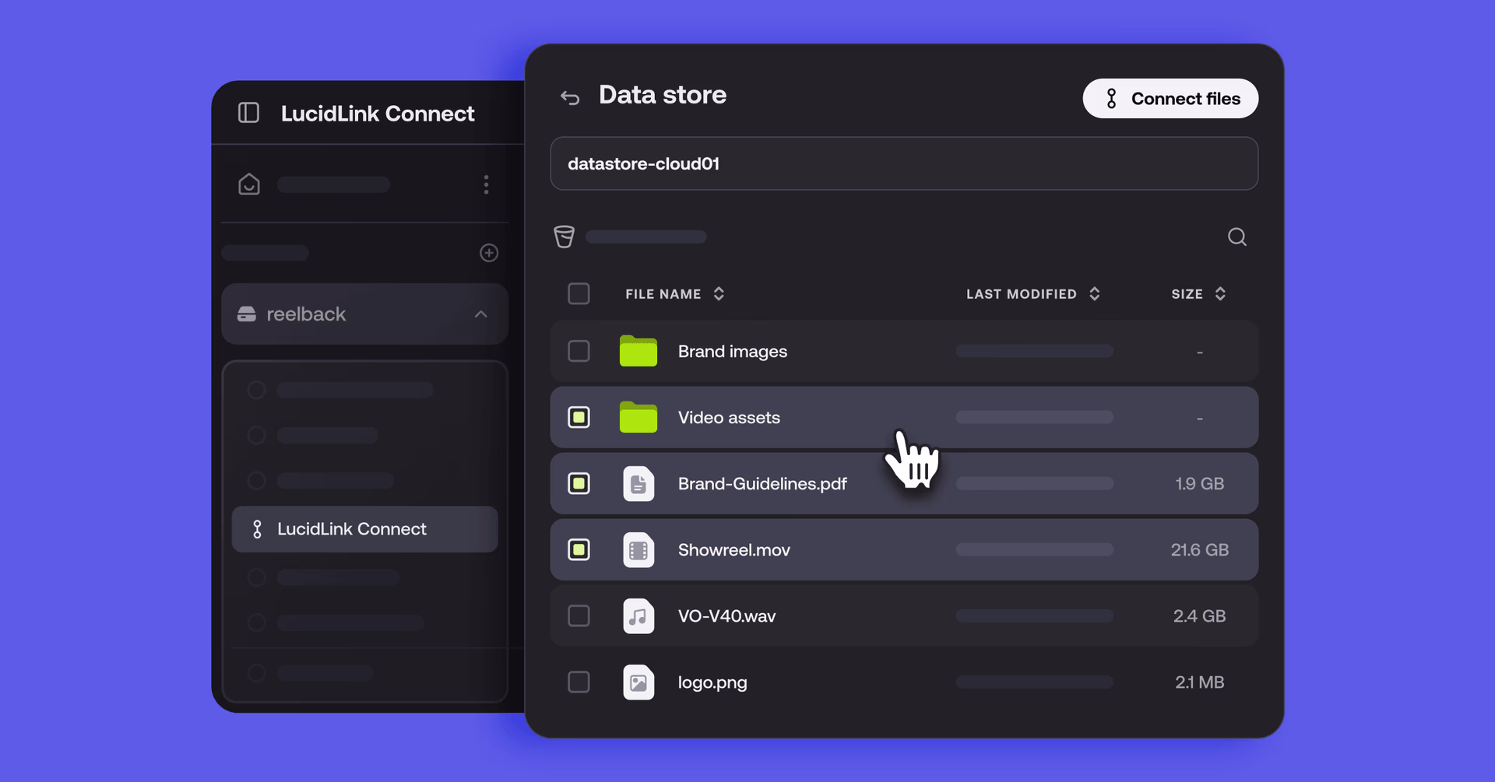Click the Connect files button
This screenshot has width=1495, height=782.
(1170, 99)
